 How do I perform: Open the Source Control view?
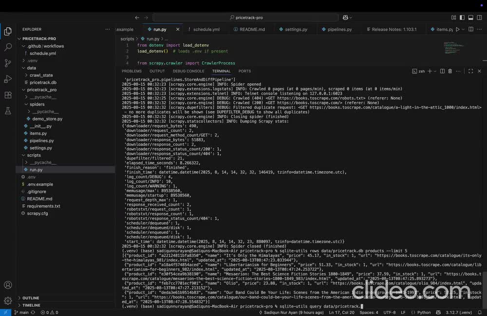click(8, 63)
